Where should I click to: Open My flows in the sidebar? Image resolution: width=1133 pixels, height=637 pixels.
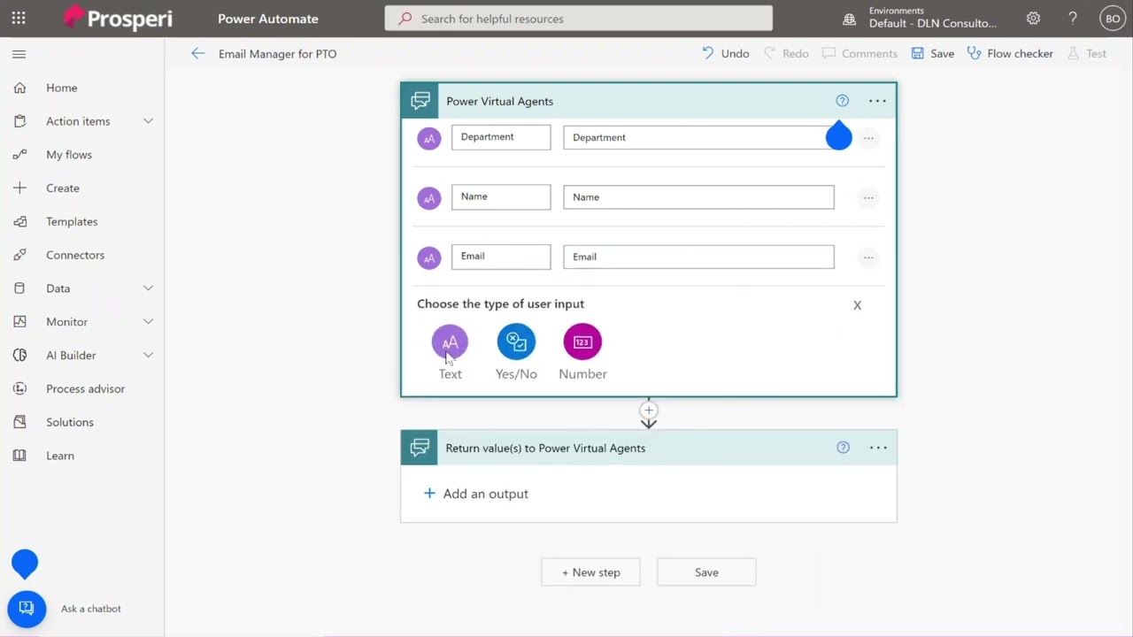point(69,155)
